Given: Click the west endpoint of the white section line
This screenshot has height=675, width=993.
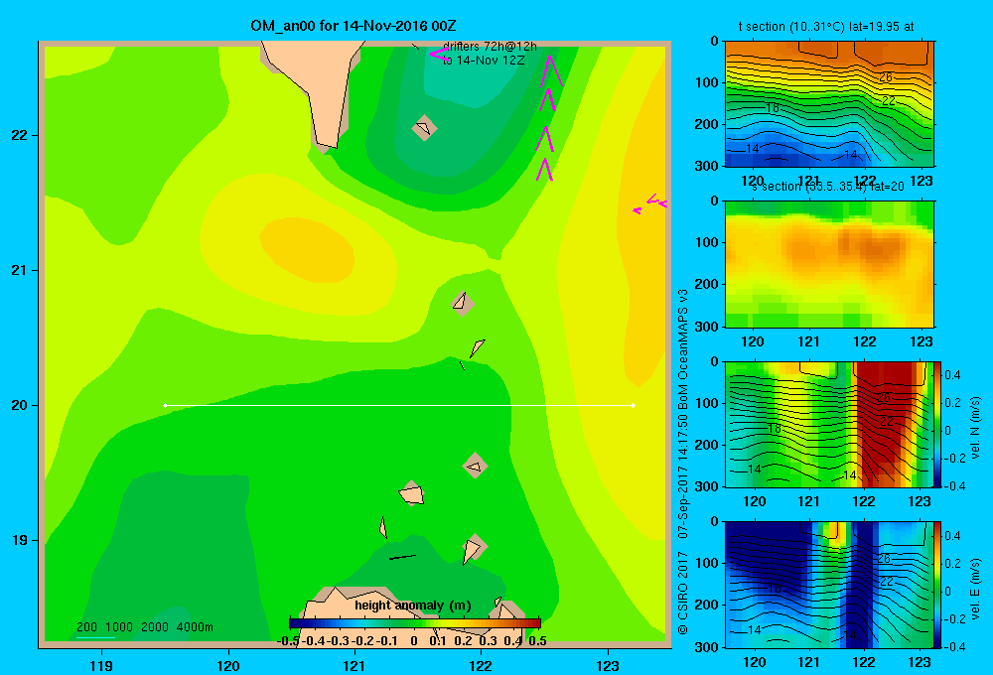Looking at the screenshot, I should 165,405.
